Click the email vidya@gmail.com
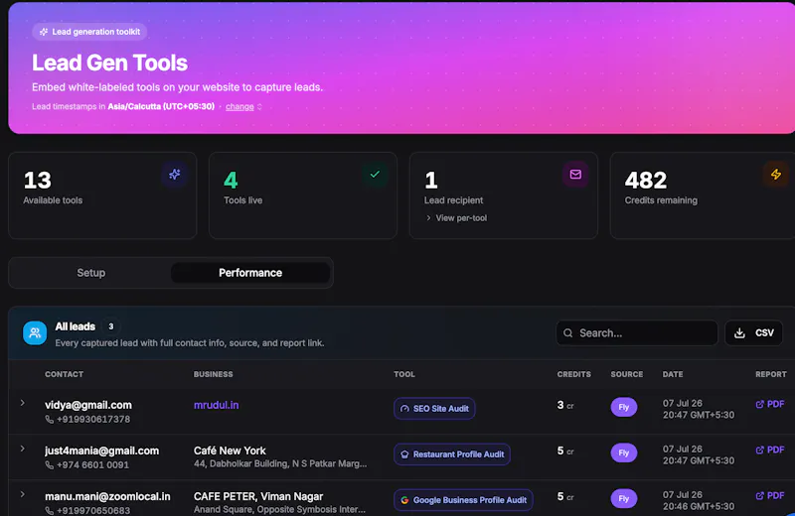 [x=88, y=405]
